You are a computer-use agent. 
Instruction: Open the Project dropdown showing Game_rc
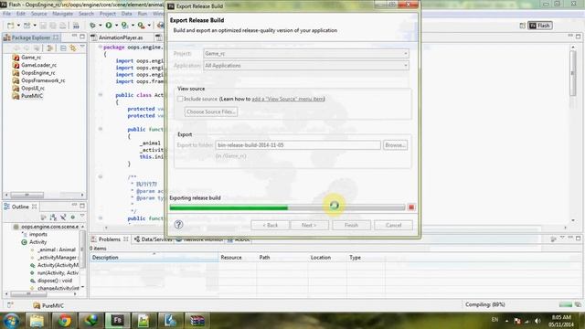pos(305,53)
